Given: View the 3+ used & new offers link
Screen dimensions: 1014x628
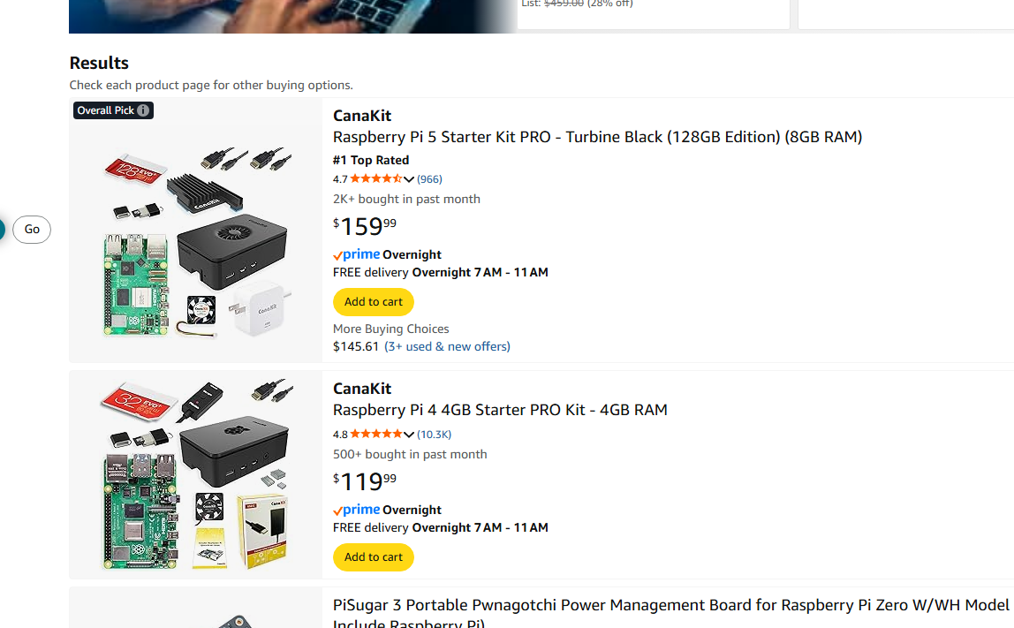Looking at the screenshot, I should 447,346.
